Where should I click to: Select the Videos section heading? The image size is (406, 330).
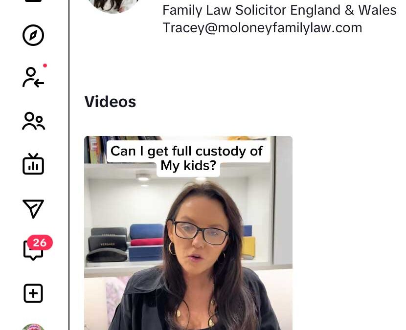(110, 102)
